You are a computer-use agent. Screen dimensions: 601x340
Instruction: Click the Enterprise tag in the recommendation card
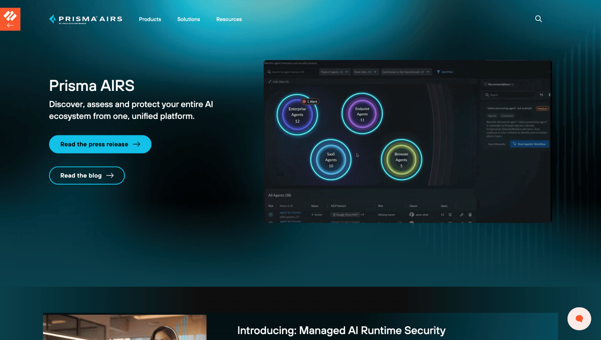pyautogui.click(x=507, y=116)
